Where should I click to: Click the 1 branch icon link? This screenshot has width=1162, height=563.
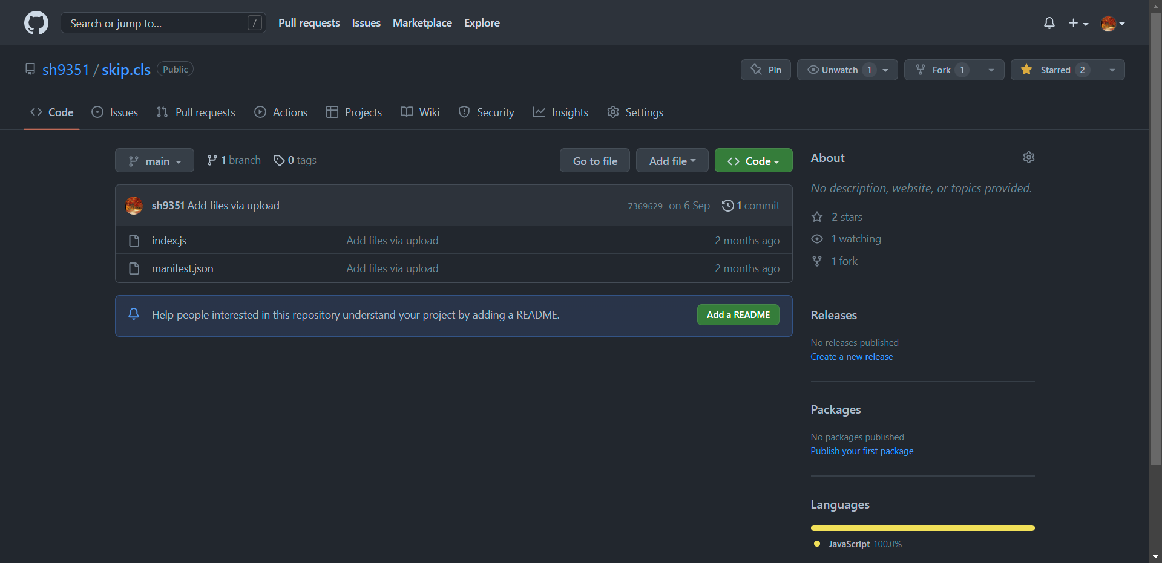tap(212, 160)
